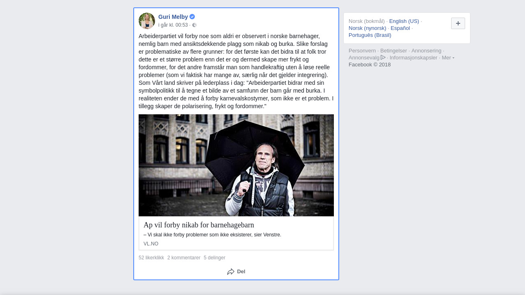Viewport: 525px width, 295px height.
Task: Click the share arrow icon
Action: pyautogui.click(x=231, y=272)
